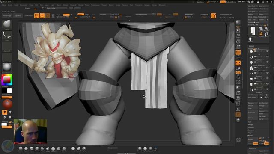
Task: Open the BasicMaterial sphere selector
Action: pos(7,68)
